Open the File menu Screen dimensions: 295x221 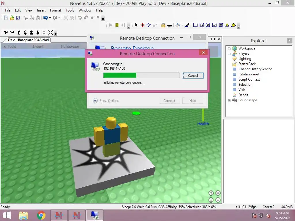(x=8, y=10)
